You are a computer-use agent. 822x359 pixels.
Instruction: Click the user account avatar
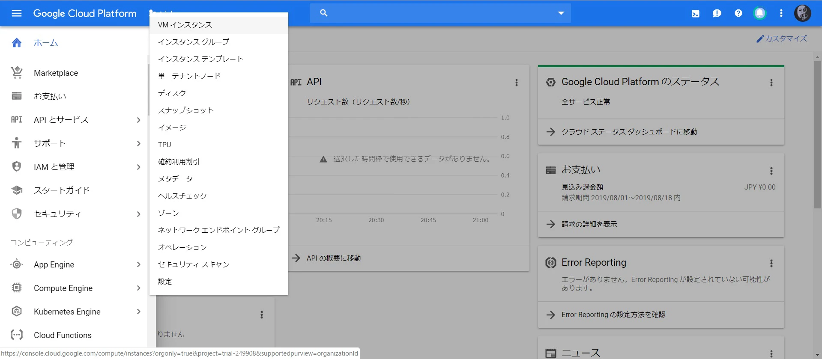point(803,13)
